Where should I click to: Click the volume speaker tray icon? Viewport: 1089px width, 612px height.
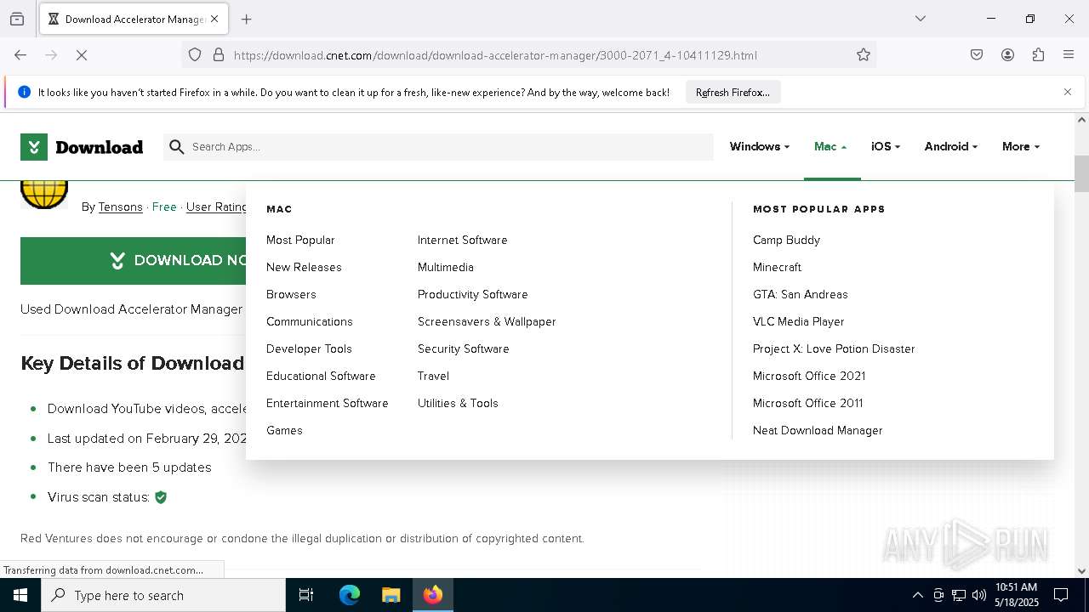tap(979, 595)
